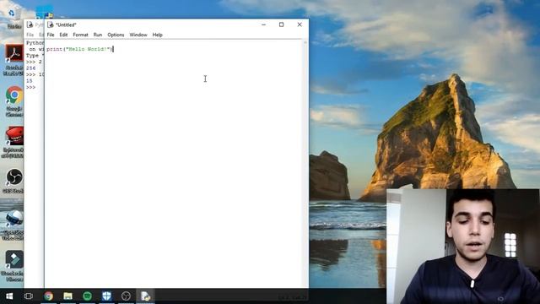
Task: Click the last >>> prompt in Python Shell
Action: (30, 87)
